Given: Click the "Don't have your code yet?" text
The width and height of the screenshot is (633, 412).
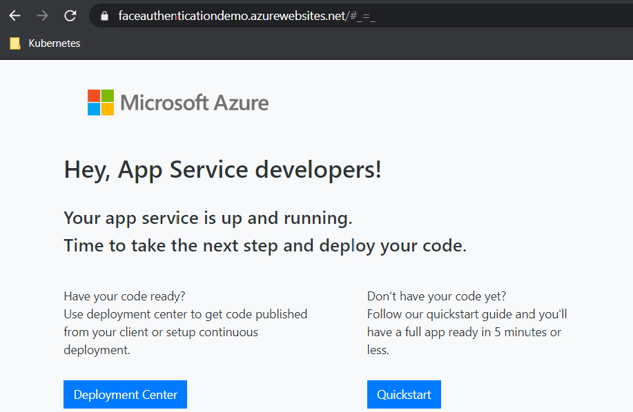Looking at the screenshot, I should (x=436, y=296).
